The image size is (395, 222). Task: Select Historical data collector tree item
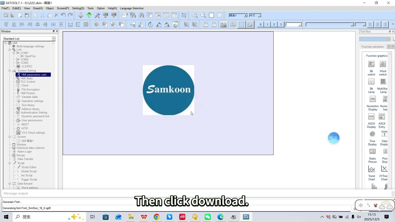[x=31, y=148]
